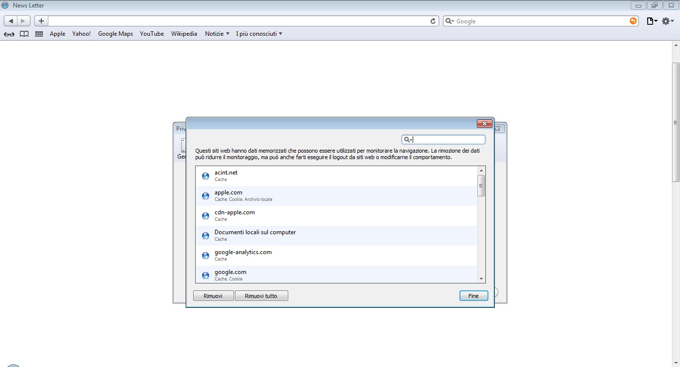Show bookmarks with the open book icon
The height and width of the screenshot is (367, 680).
tap(24, 34)
